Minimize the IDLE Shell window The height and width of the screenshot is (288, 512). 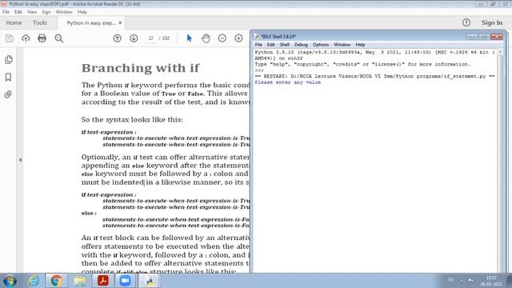pos(472,37)
